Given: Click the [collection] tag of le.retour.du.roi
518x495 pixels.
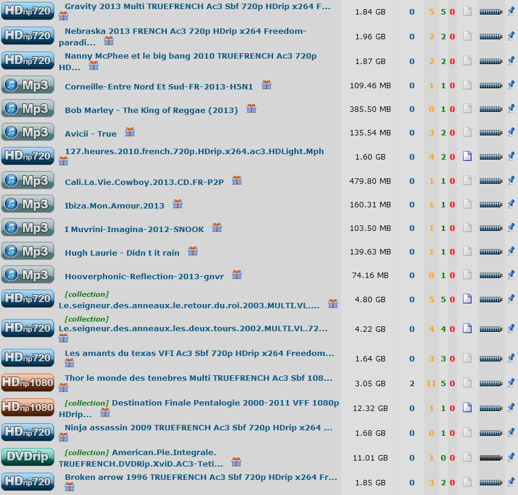Looking at the screenshot, I should 87,294.
